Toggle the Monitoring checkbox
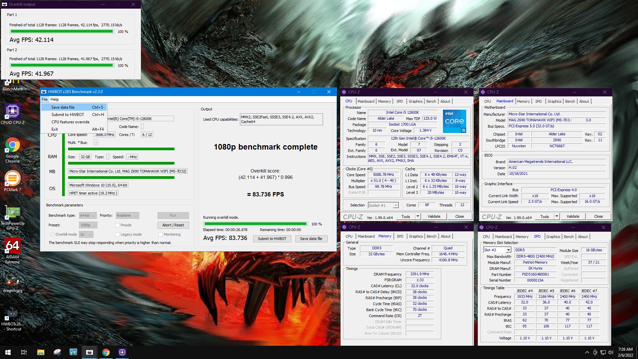The width and height of the screenshot is (638, 359). (x=160, y=234)
